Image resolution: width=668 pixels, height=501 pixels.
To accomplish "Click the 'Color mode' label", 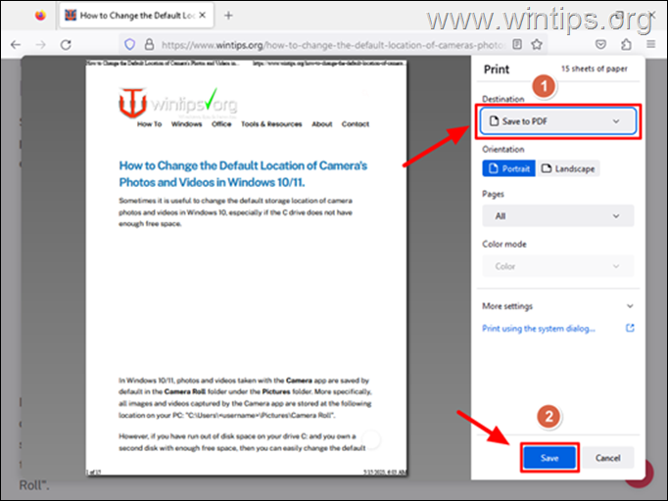I will point(504,244).
